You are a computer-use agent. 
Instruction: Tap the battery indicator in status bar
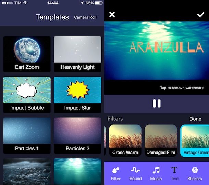(99, 3)
